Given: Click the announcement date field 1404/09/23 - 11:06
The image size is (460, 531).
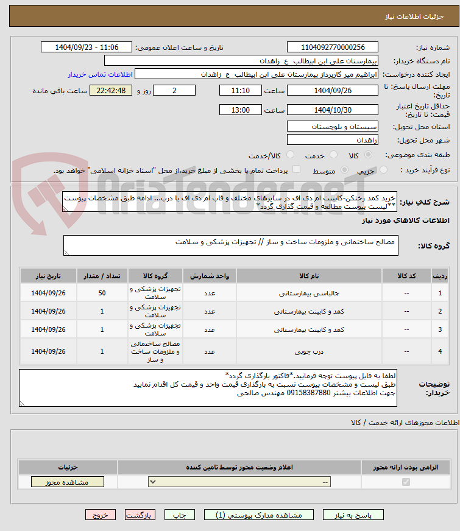Looking at the screenshot, I should (x=87, y=47).
